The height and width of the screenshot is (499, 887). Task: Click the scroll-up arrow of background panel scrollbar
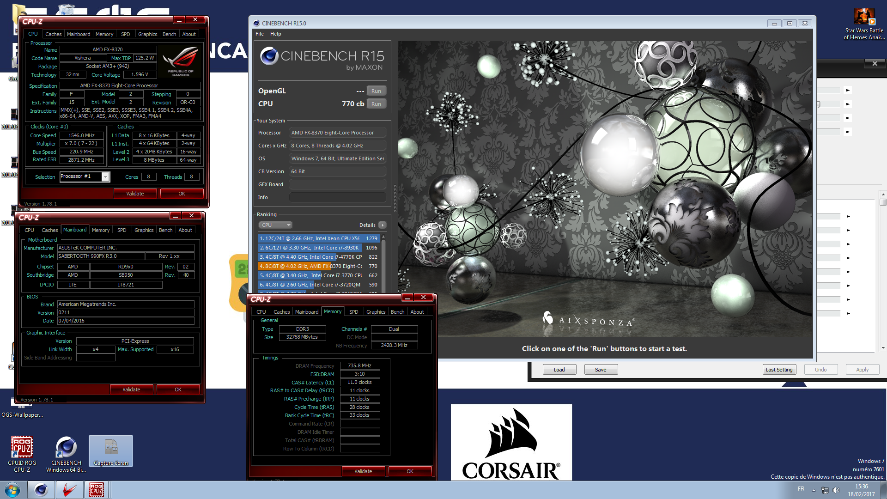point(883,195)
